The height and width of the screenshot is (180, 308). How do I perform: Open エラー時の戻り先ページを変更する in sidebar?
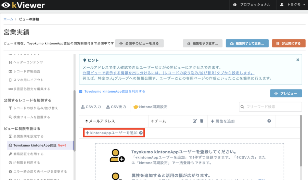[x=38, y=171]
